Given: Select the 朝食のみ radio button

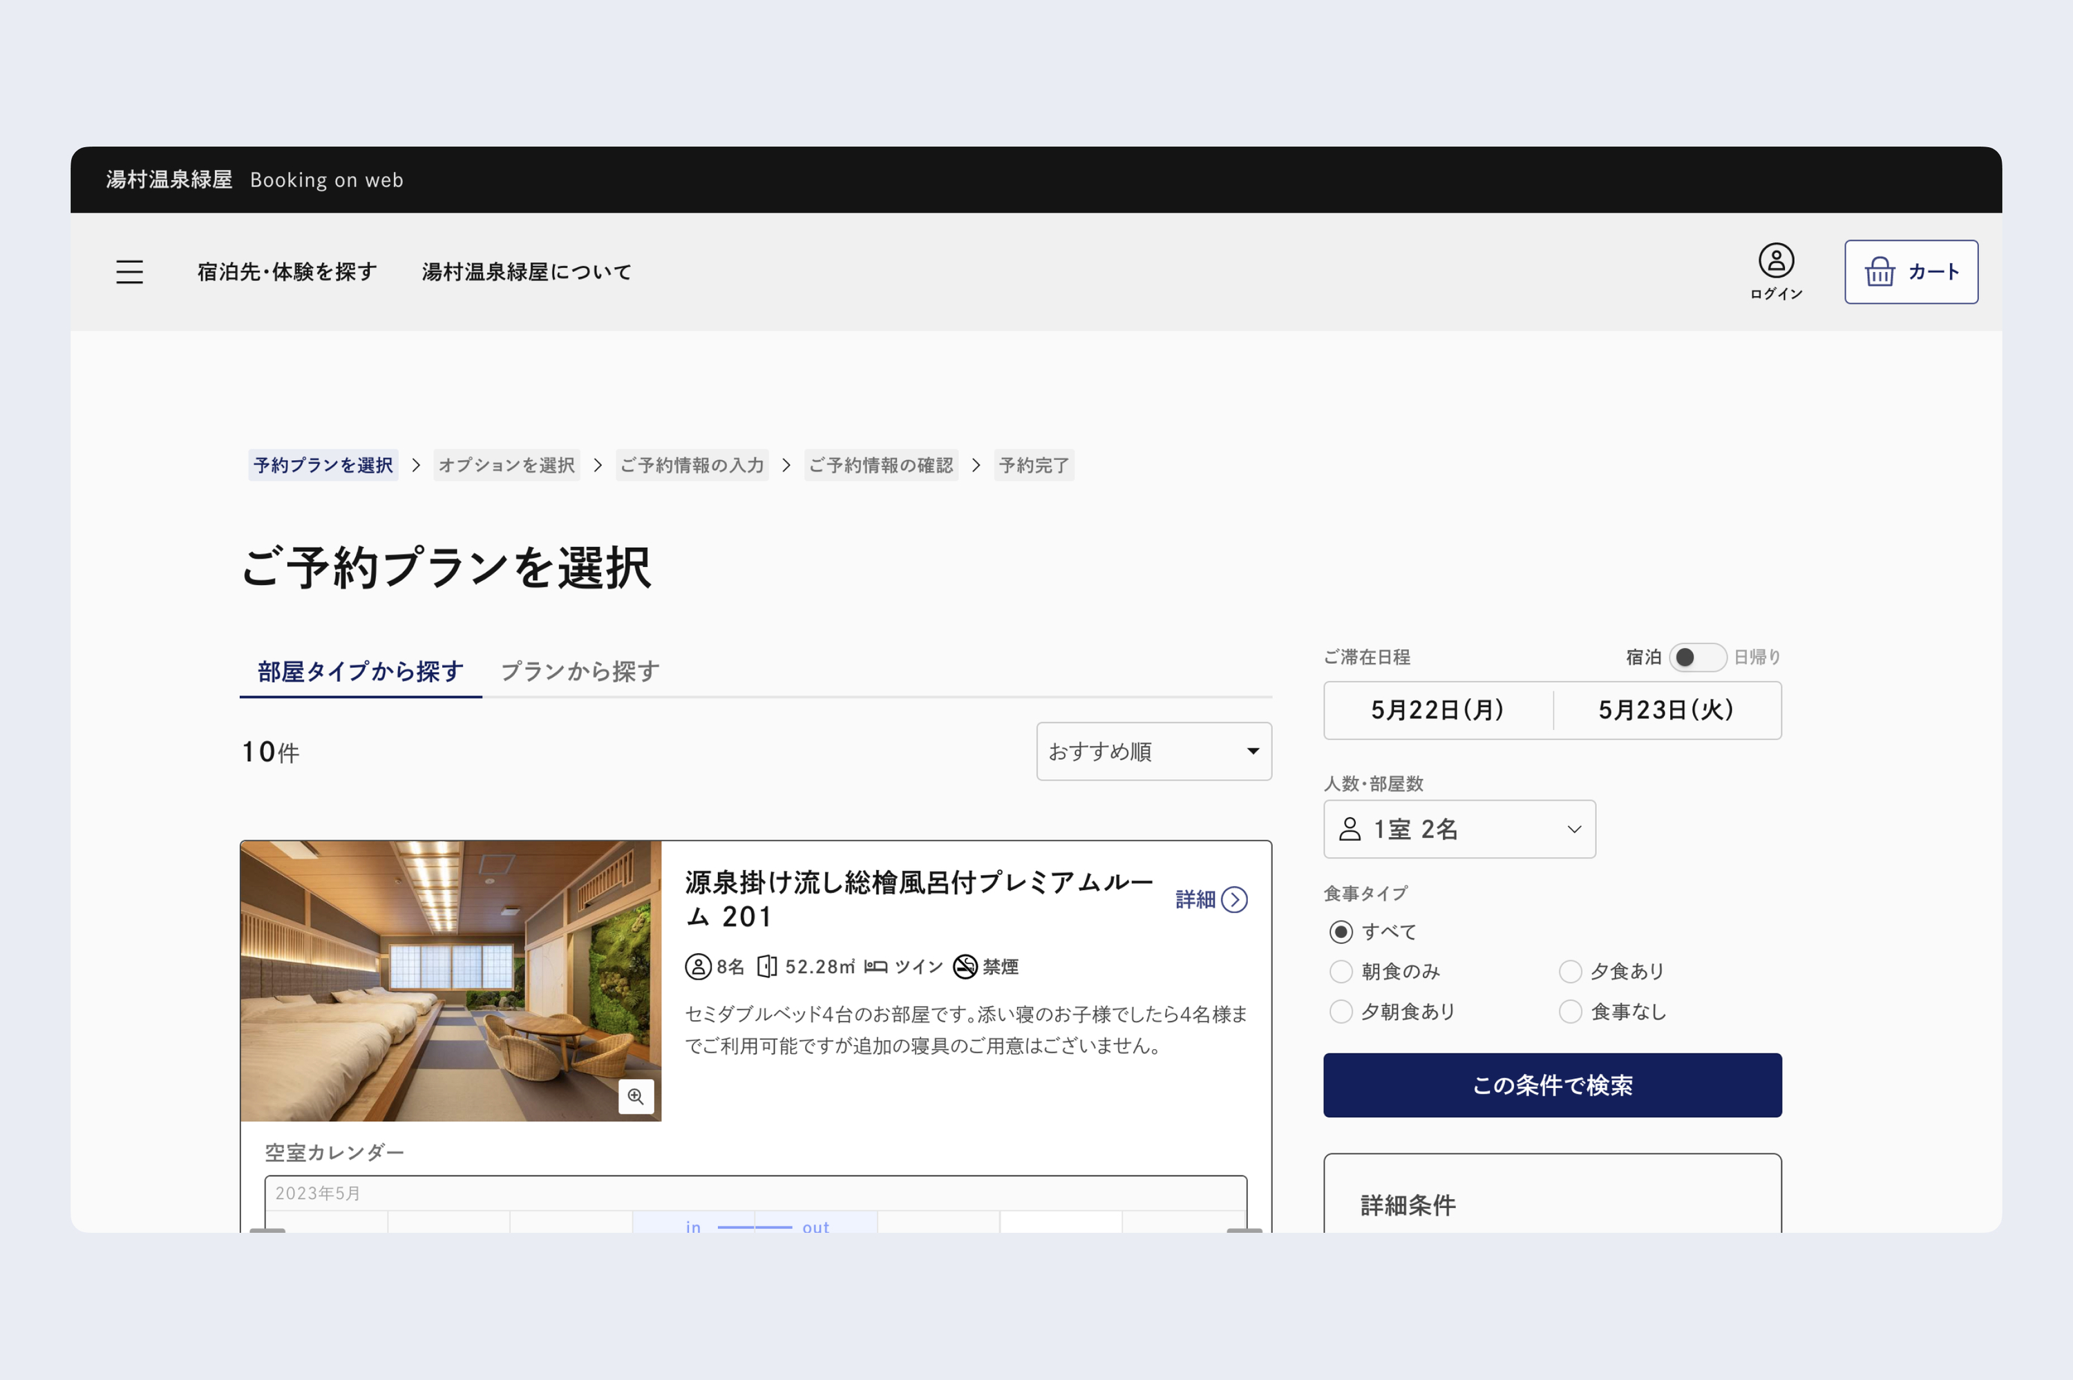Looking at the screenshot, I should pyautogui.click(x=1340, y=972).
